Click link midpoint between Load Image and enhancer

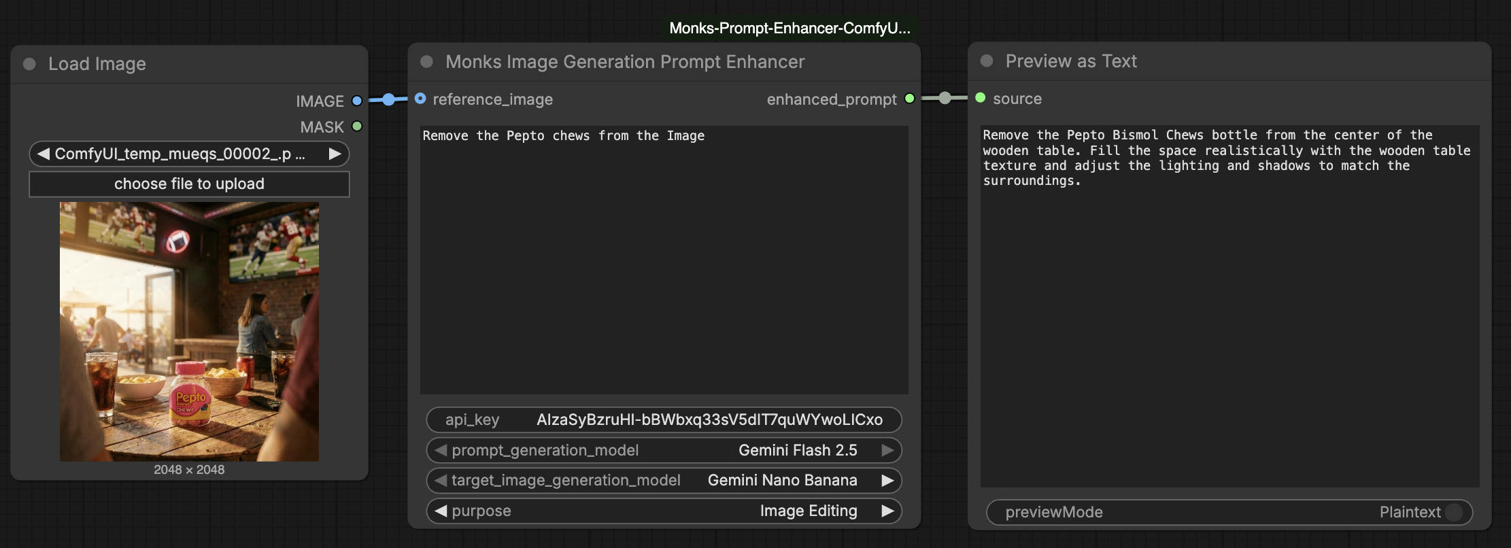click(x=388, y=99)
